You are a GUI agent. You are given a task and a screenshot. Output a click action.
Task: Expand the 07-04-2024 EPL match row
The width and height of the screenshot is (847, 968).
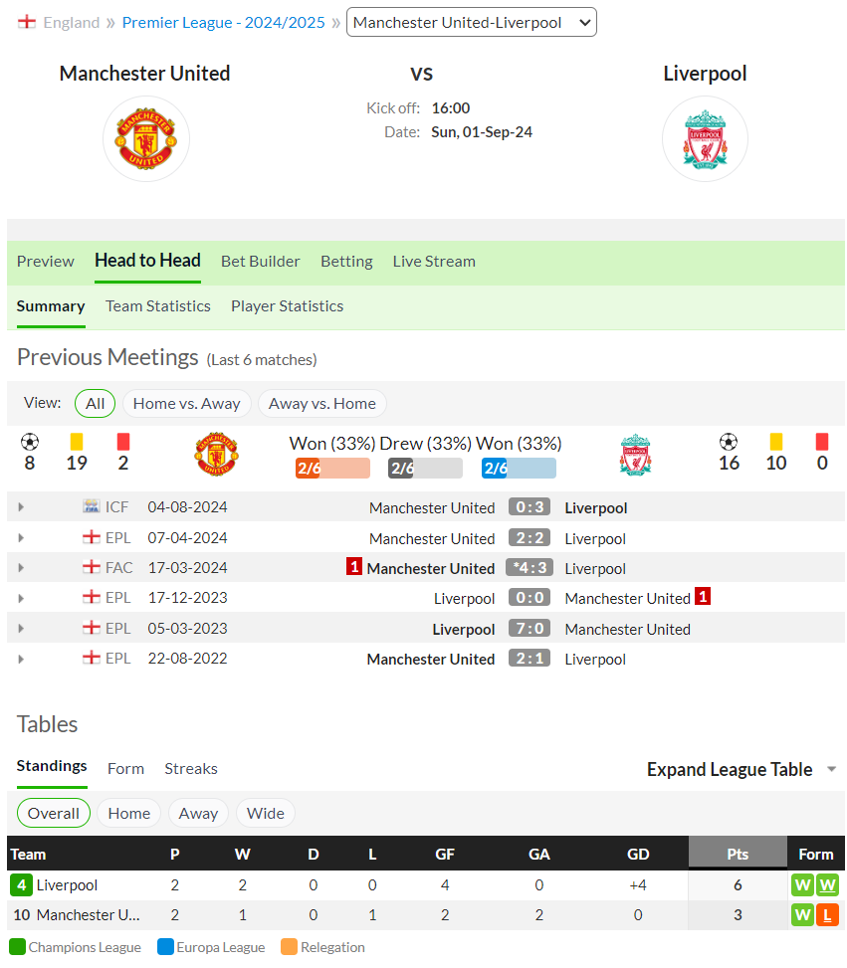[21, 537]
